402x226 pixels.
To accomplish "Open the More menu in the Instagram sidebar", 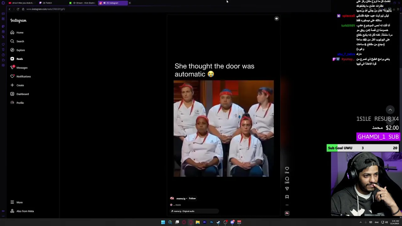I will 16,202.
